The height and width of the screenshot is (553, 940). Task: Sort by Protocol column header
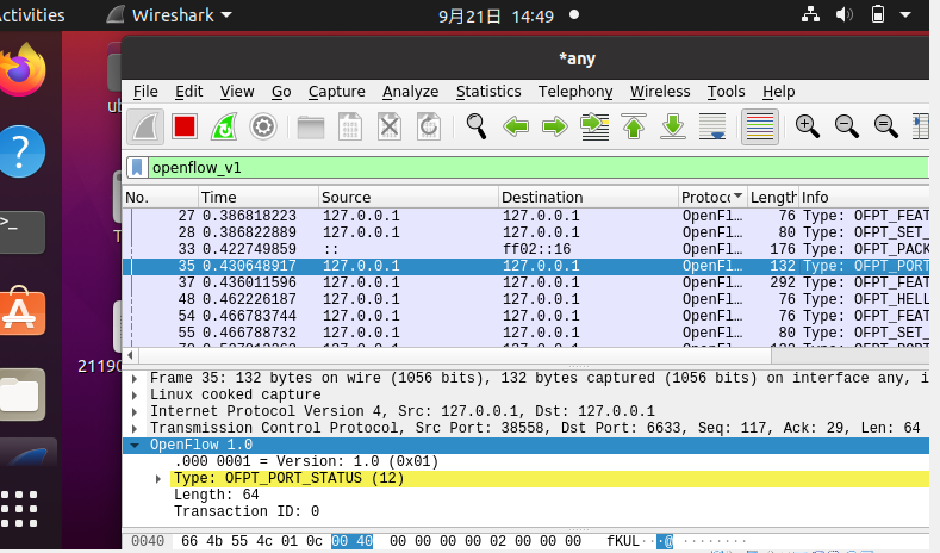[713, 197]
